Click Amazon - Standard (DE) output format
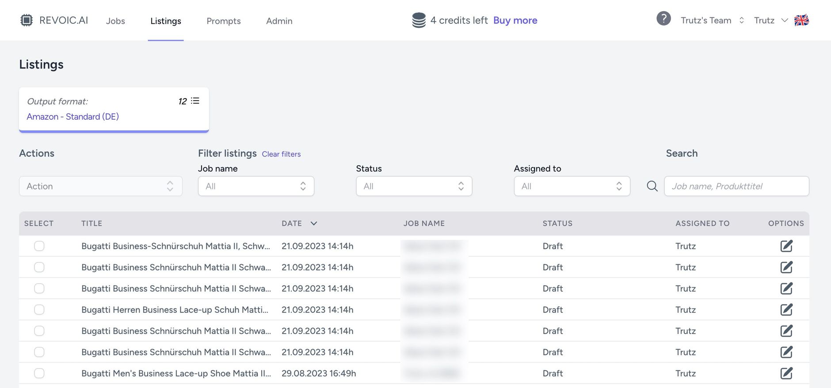The image size is (831, 388). pyautogui.click(x=73, y=116)
